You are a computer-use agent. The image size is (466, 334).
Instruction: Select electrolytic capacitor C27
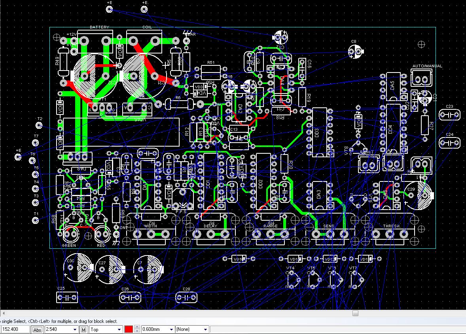(110, 269)
